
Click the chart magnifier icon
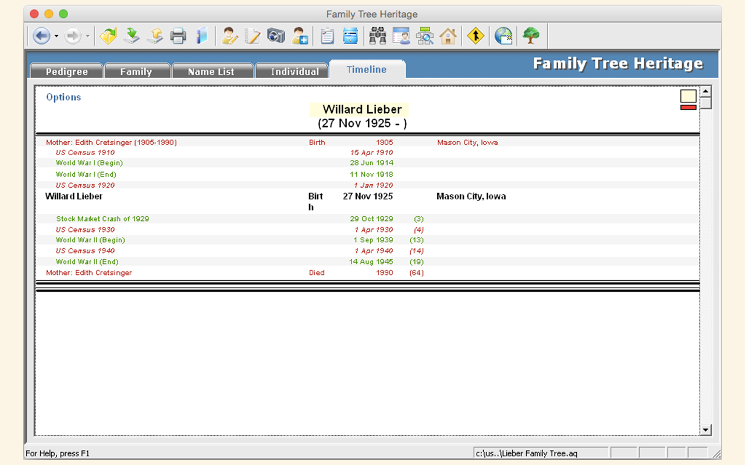click(424, 36)
